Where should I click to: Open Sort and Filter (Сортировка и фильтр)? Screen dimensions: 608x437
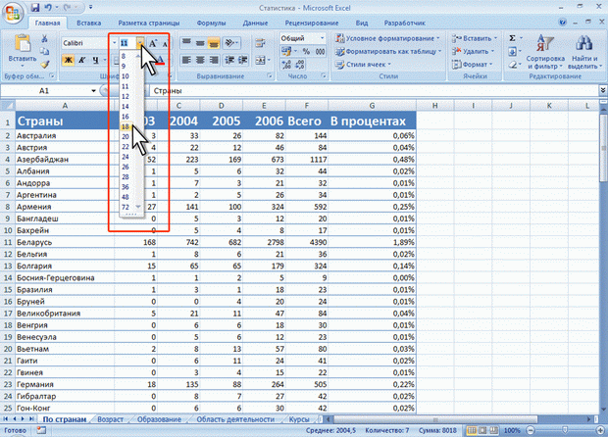pyautogui.click(x=545, y=52)
